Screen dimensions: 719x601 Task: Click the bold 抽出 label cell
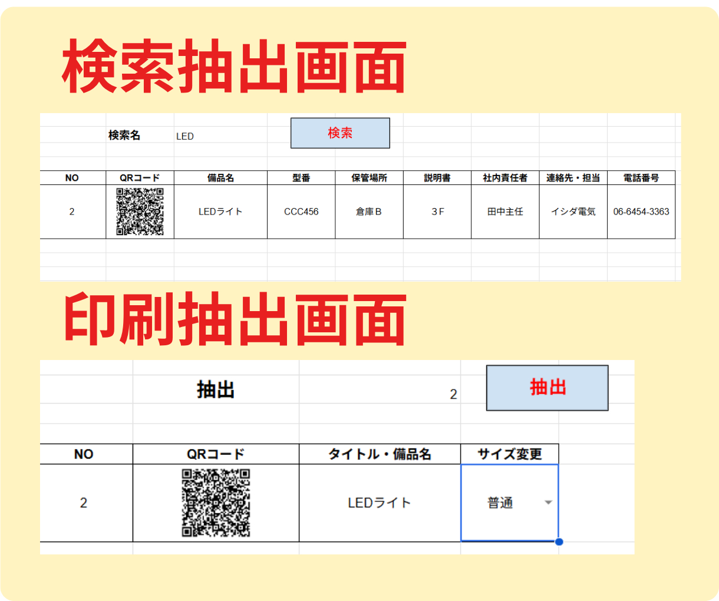[x=216, y=389]
